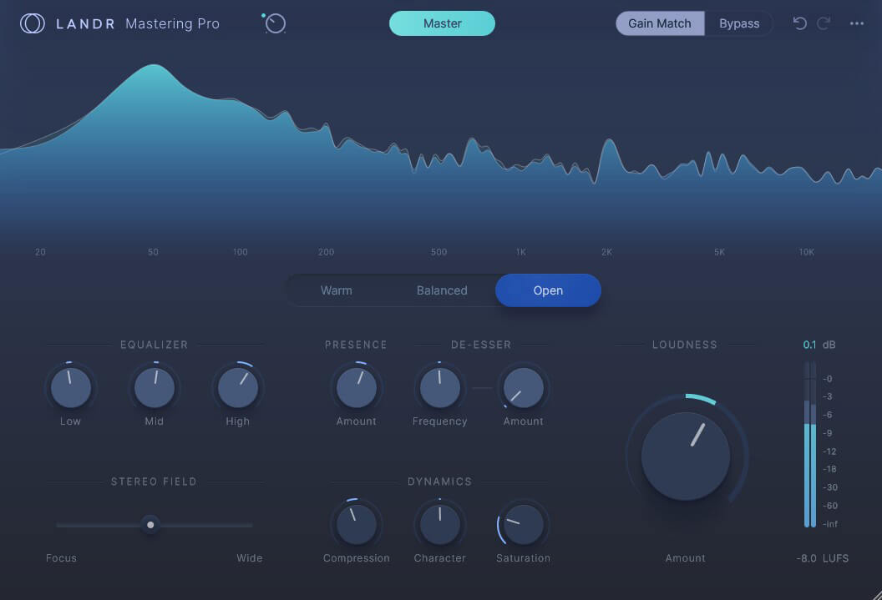The height and width of the screenshot is (600, 882).
Task: Click the Presence Amount knob
Action: (x=357, y=386)
